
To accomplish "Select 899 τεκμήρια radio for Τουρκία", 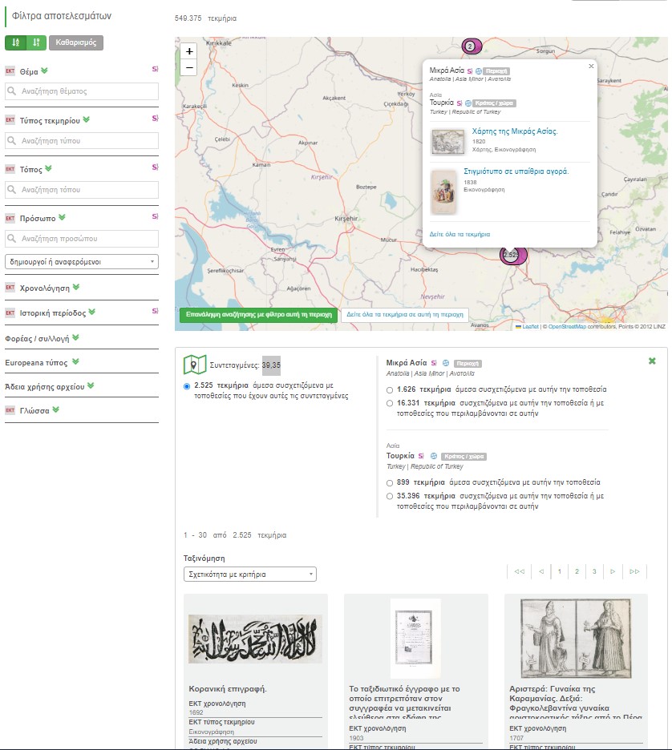I will tap(390, 483).
